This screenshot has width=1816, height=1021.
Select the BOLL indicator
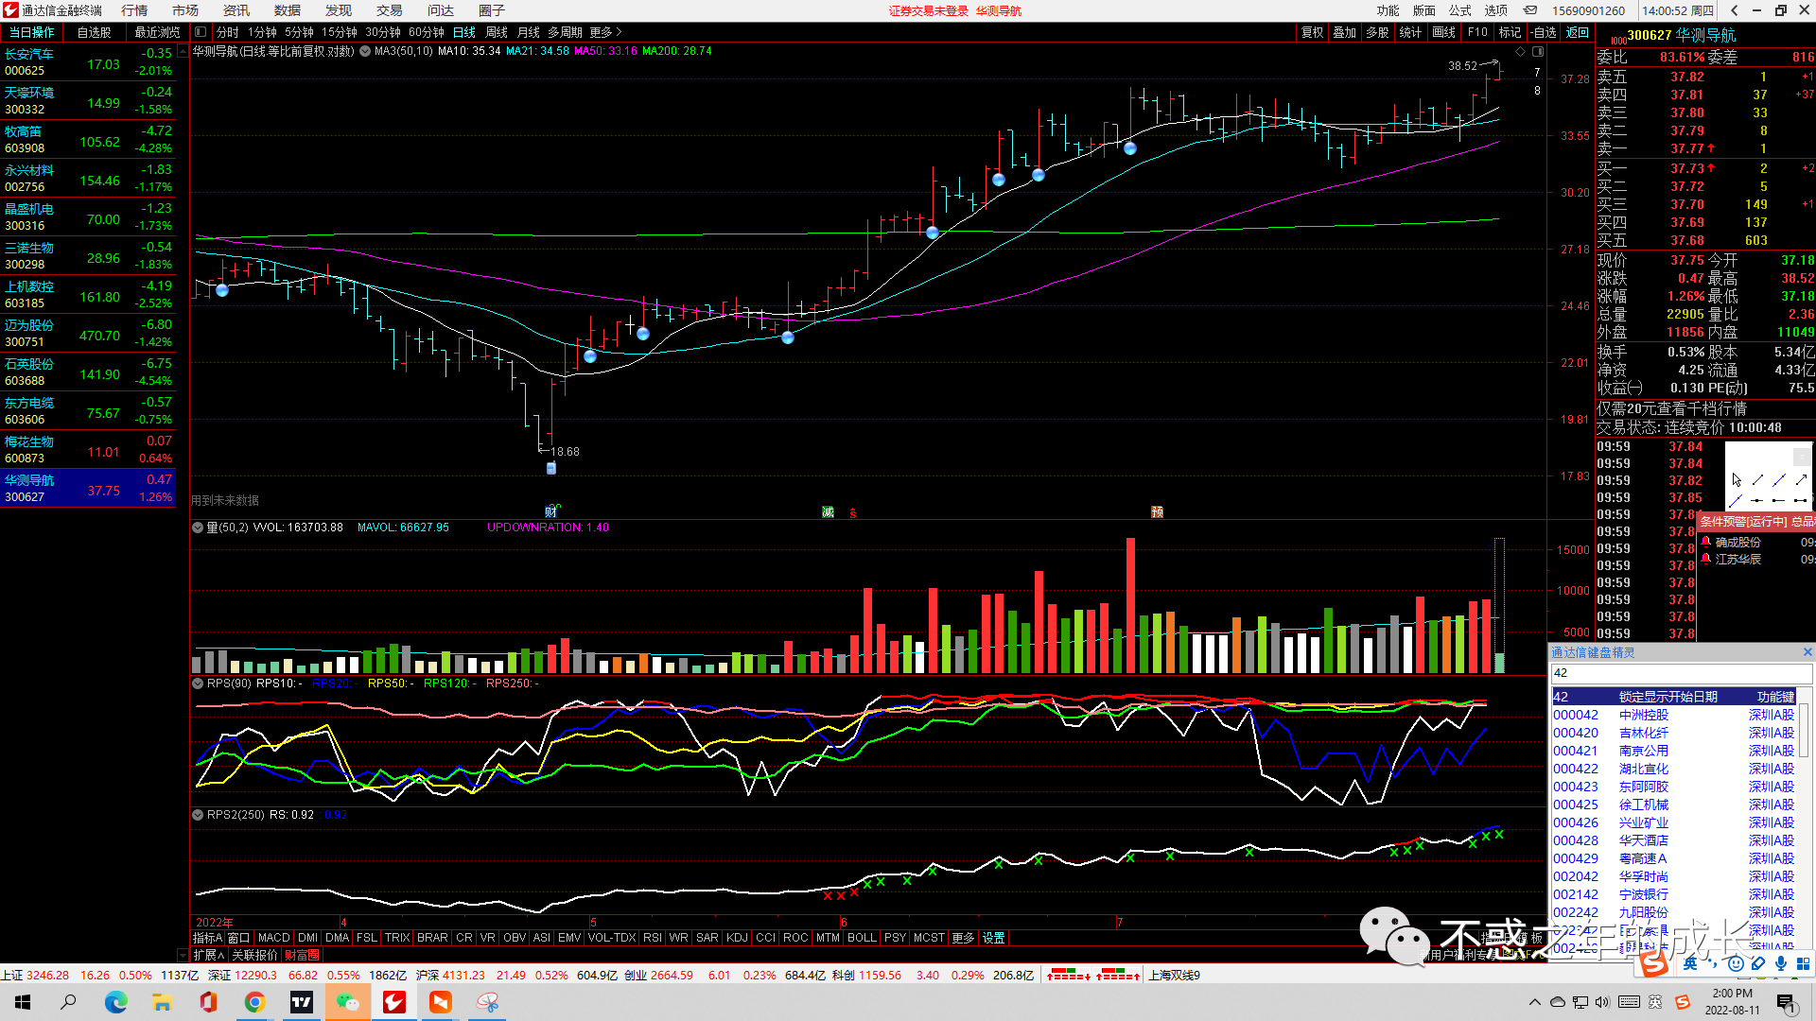(862, 938)
